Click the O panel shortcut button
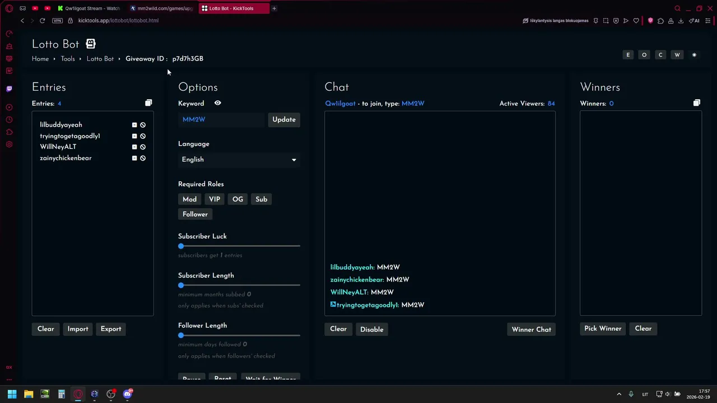 point(644,55)
